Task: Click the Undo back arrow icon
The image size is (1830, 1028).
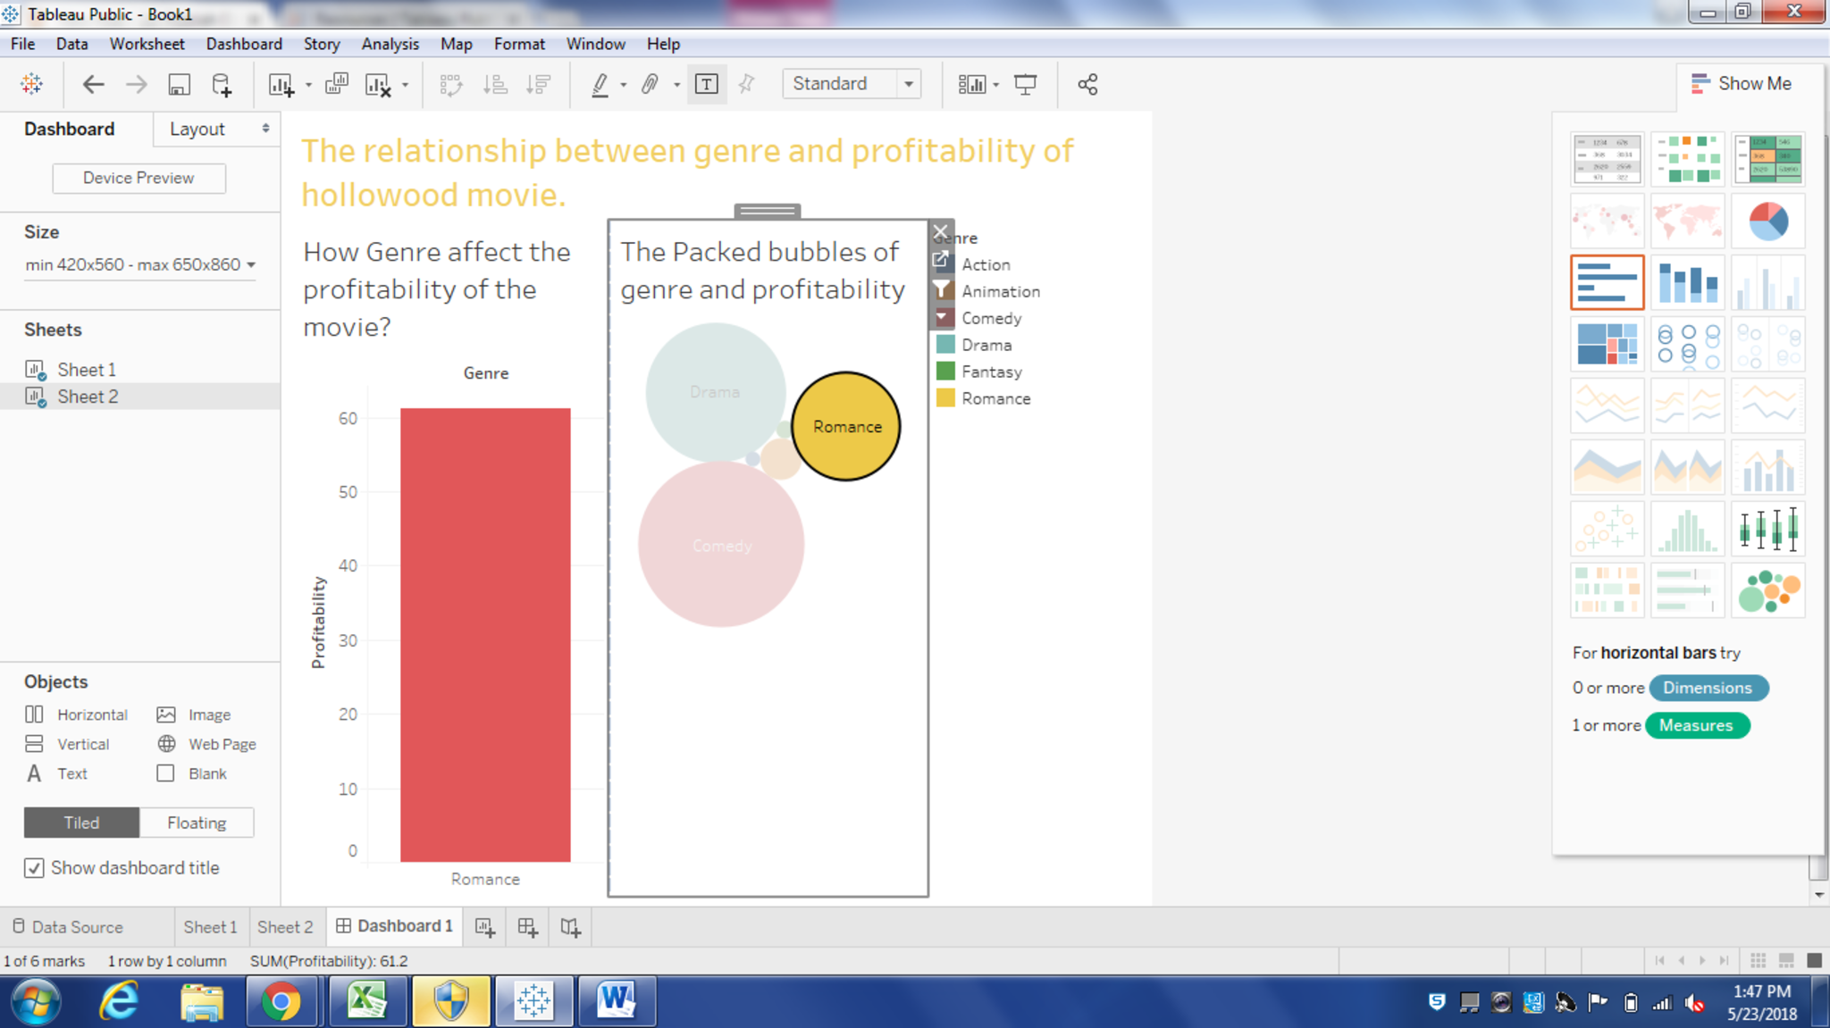Action: [x=93, y=84]
